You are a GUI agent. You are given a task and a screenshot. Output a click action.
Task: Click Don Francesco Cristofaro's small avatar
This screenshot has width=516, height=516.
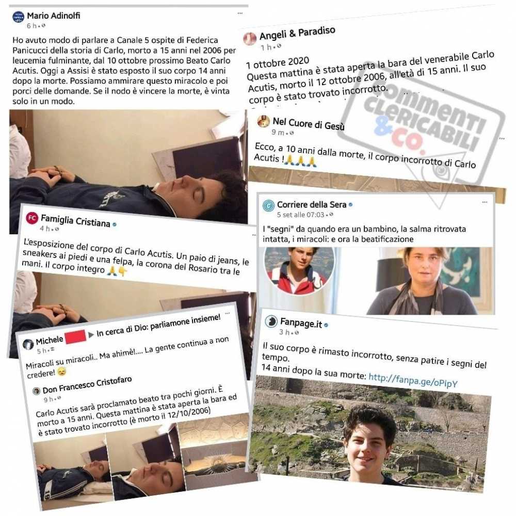(x=37, y=391)
